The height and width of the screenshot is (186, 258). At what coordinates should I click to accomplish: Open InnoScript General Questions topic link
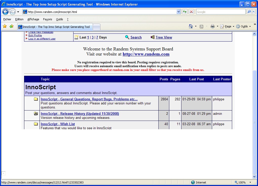89,99
